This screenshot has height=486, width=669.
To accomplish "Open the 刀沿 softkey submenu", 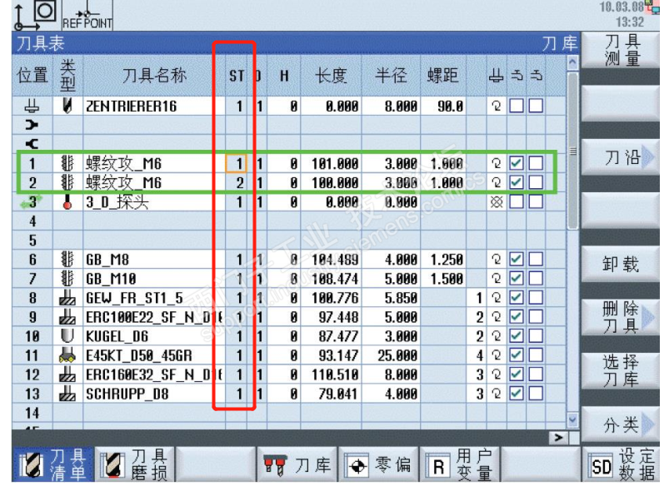I will click(x=620, y=157).
